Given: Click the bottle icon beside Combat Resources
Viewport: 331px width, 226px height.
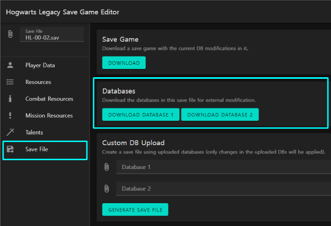Looking at the screenshot, I should (10, 98).
